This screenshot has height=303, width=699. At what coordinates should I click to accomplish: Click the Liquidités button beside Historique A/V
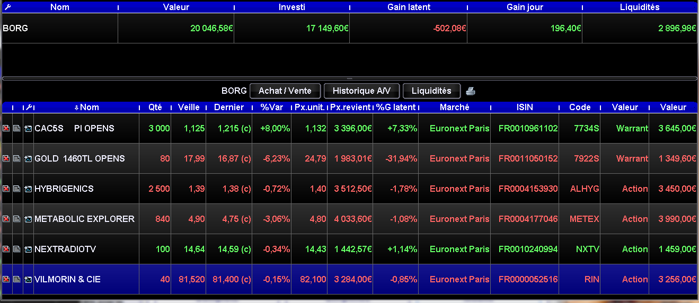click(x=431, y=91)
